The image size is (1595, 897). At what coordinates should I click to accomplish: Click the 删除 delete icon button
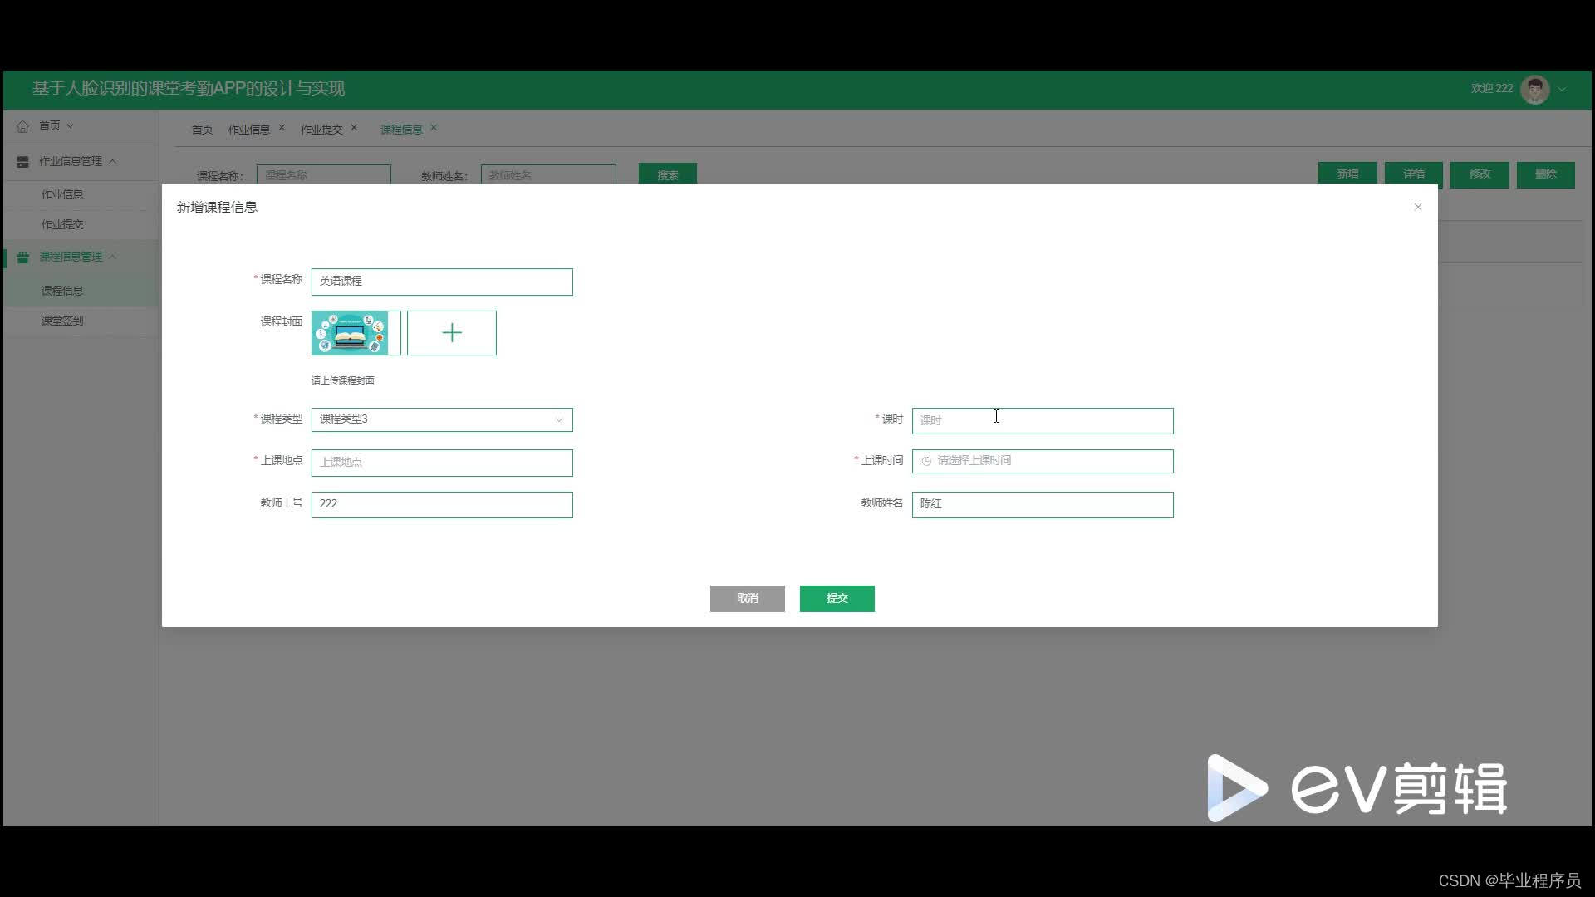click(1546, 174)
